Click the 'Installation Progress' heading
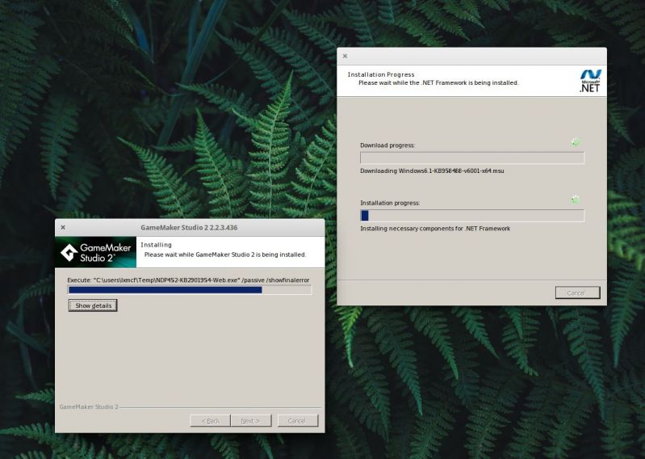Screen dimensions: 645x459 (x=381, y=74)
